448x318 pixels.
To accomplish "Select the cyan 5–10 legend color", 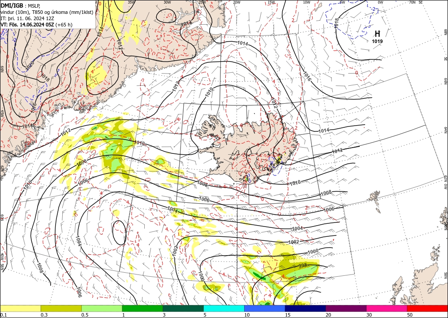I will pyautogui.click(x=224, y=308).
